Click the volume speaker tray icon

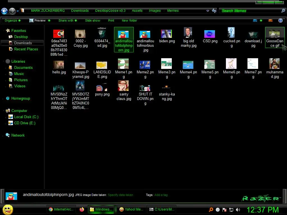(238, 210)
